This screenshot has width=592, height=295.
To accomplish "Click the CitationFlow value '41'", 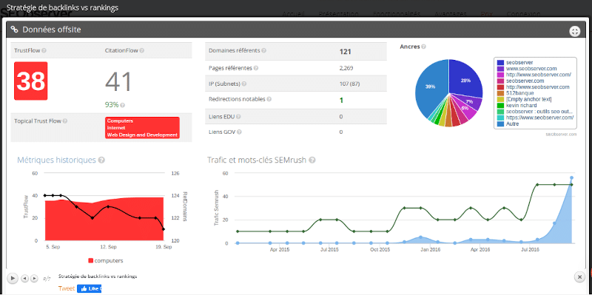I will (x=118, y=81).
